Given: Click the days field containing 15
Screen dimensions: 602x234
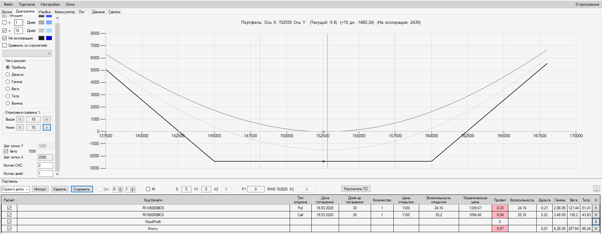Looking at the screenshot, I should [19, 31].
